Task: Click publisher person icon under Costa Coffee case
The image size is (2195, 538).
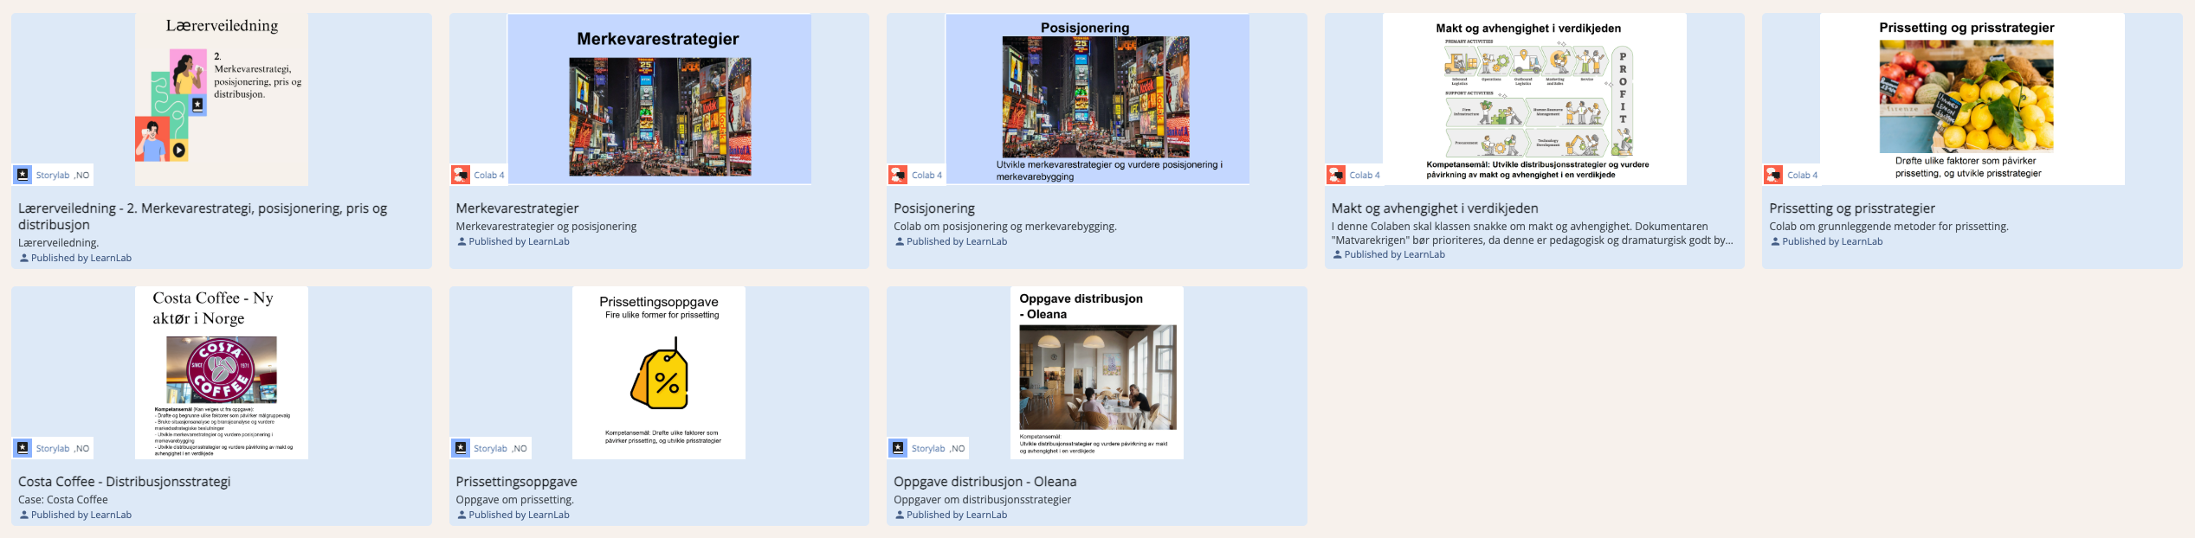Action: pyautogui.click(x=24, y=516)
